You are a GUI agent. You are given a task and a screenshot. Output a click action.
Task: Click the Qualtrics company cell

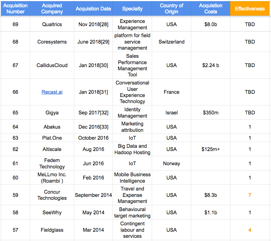[x=52, y=24]
